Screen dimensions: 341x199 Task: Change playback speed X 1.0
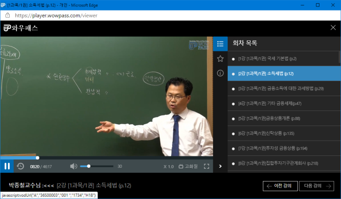(168, 166)
